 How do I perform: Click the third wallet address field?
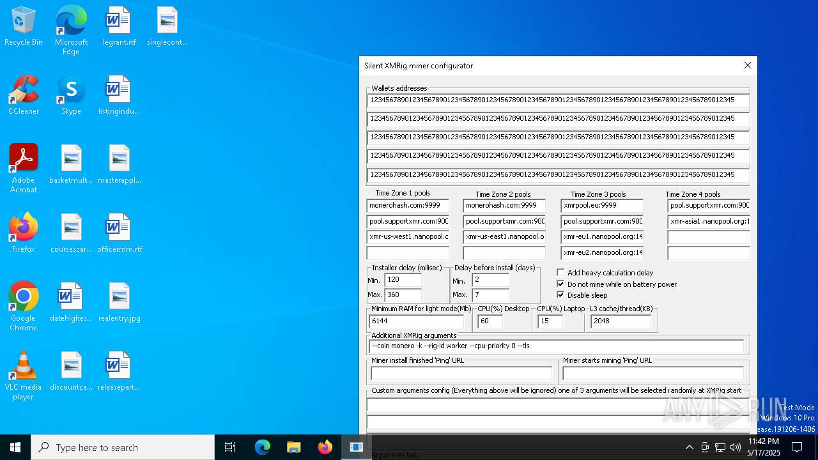[558, 137]
